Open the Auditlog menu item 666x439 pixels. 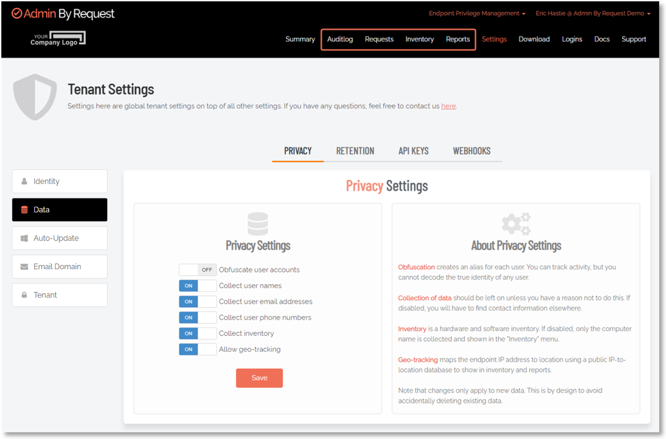[340, 39]
